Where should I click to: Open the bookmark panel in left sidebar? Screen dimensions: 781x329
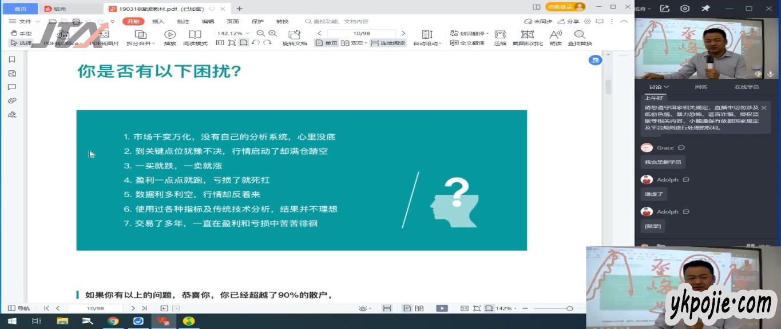(12, 59)
